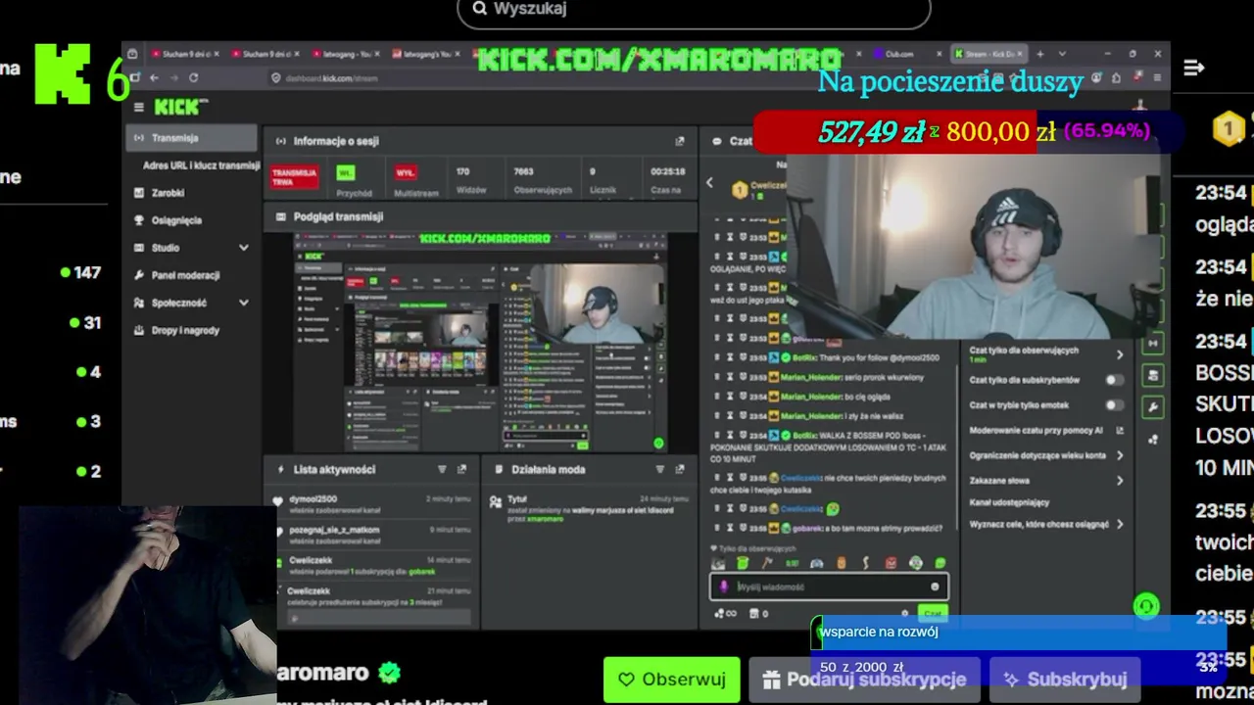Filter the Działania moda panel

coord(659,469)
